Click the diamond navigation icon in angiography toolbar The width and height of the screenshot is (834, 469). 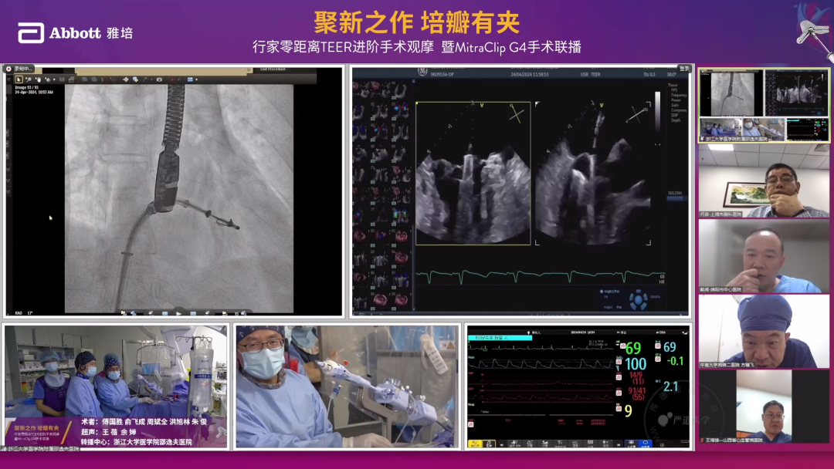coord(126,79)
